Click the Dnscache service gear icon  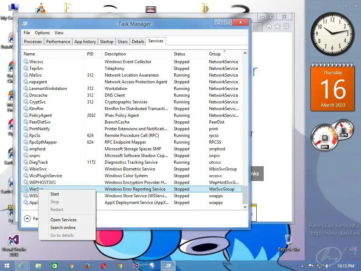click(x=25, y=95)
